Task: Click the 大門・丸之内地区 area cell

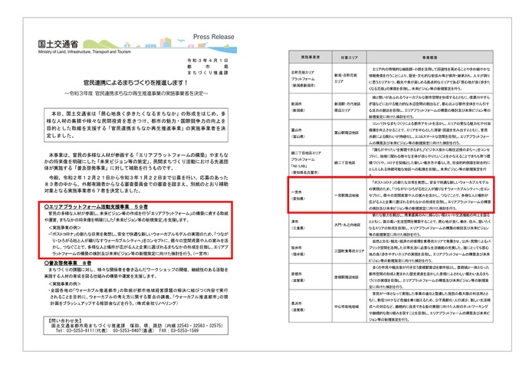Action: [x=347, y=225]
